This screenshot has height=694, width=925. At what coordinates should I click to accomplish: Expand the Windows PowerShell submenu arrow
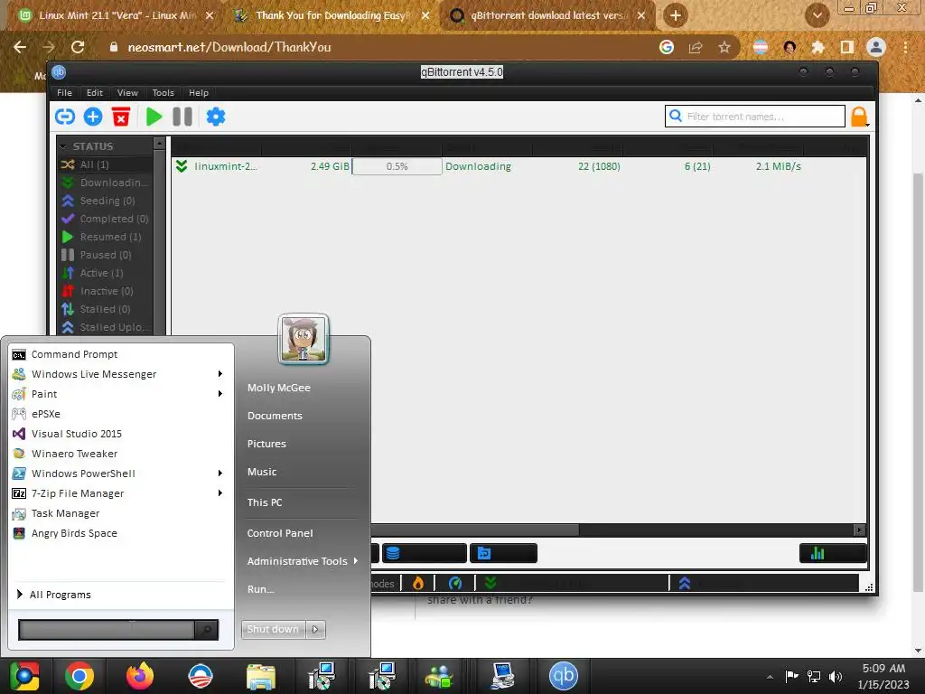point(220,474)
